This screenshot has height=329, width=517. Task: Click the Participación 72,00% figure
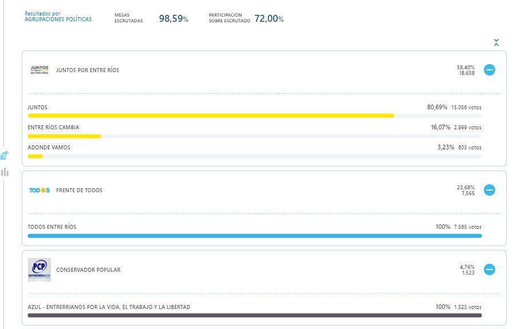[269, 18]
